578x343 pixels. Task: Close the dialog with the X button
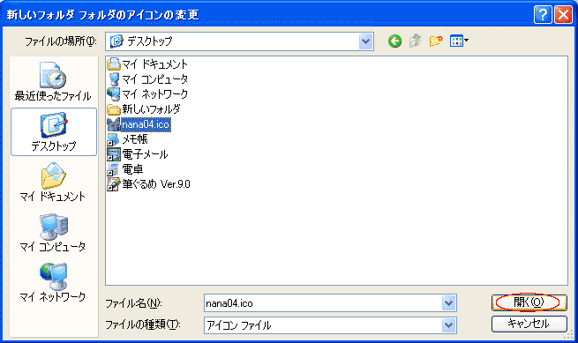coord(563,15)
